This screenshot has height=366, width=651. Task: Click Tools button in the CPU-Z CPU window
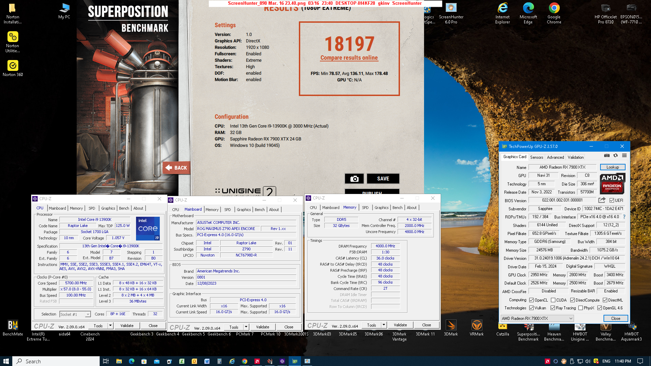point(98,326)
